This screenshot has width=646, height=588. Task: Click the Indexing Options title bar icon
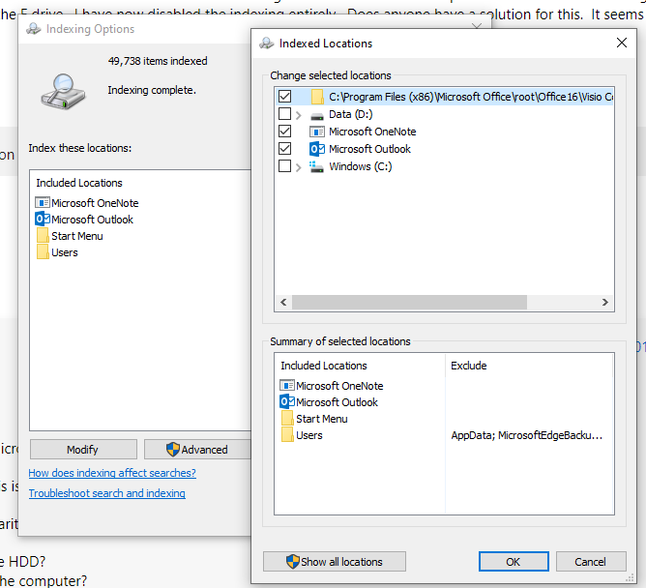(x=34, y=29)
